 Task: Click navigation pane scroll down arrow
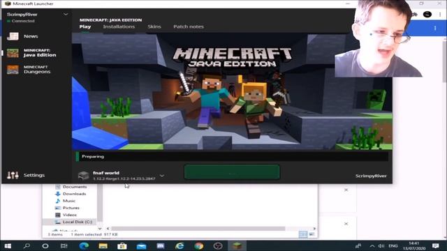[x=100, y=229]
